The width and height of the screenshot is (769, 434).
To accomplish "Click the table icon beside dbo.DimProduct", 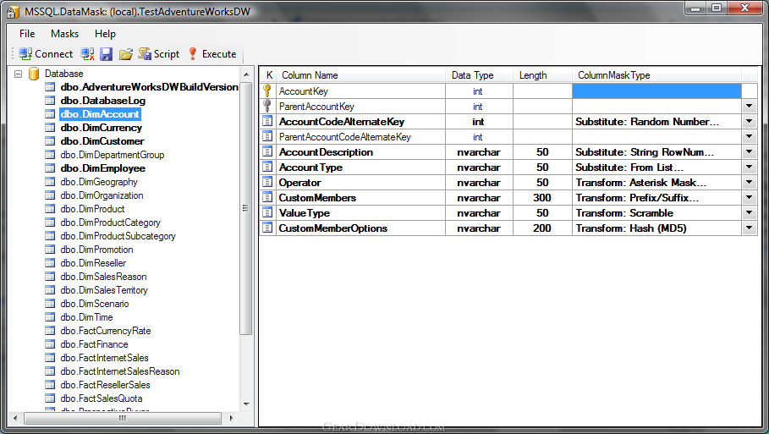I will (50, 209).
